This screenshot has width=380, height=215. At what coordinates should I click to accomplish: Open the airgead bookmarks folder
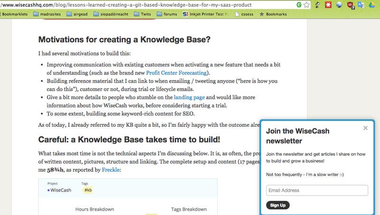point(77,14)
